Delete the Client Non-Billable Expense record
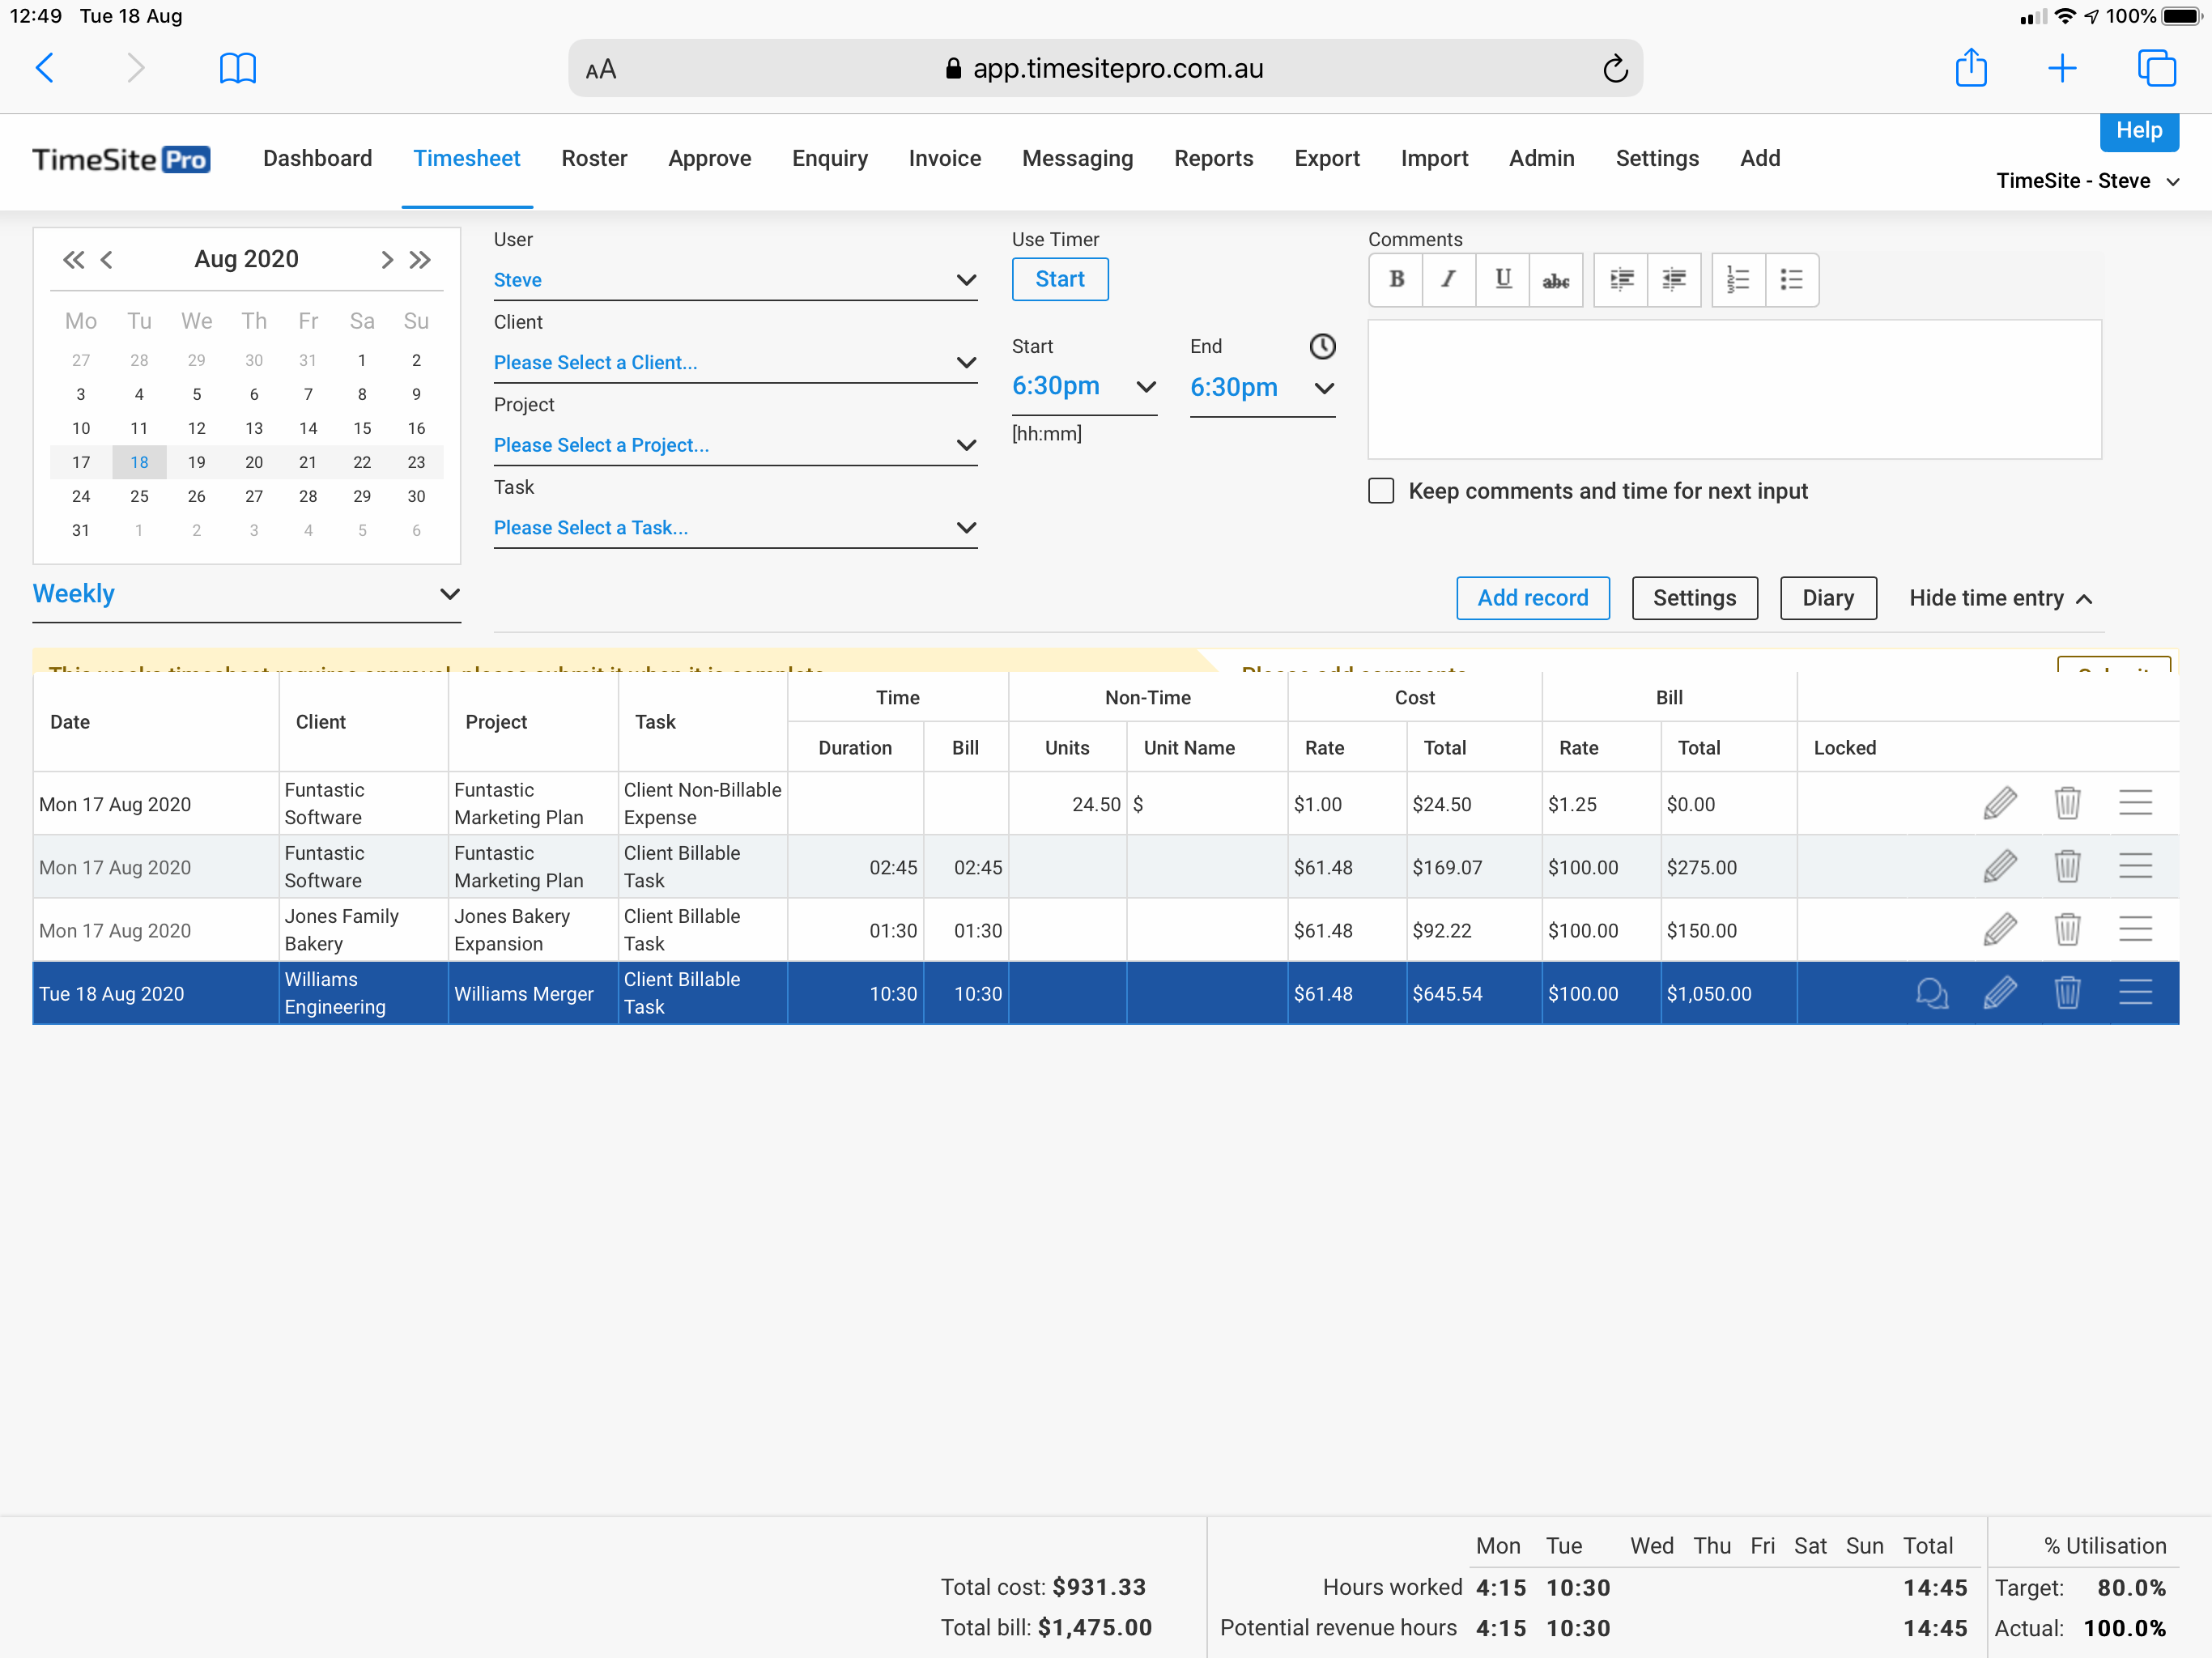The image size is (2212, 1658). click(2066, 803)
